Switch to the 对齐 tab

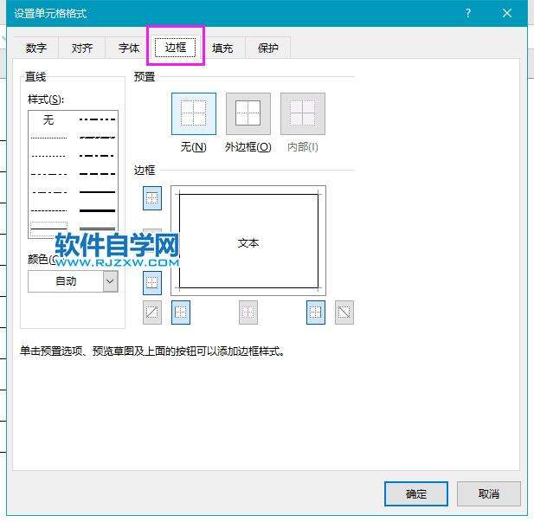click(81, 48)
